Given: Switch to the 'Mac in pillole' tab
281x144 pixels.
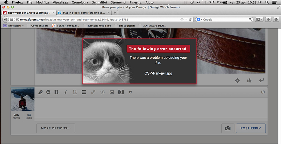Looking at the screenshot, I should click(83, 13).
